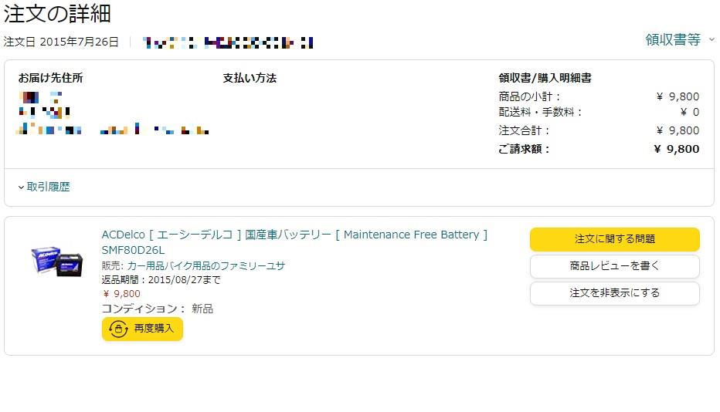Image resolution: width=720 pixels, height=412 pixels.
Task: Click the 再度購入 buy again button
Action: [142, 329]
